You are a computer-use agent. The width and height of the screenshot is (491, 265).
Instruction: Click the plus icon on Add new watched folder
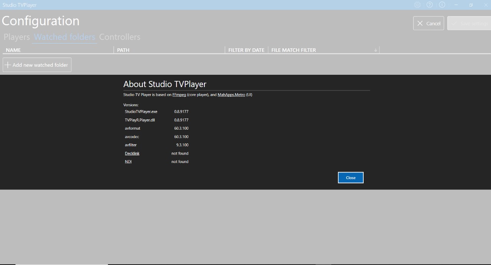8,64
